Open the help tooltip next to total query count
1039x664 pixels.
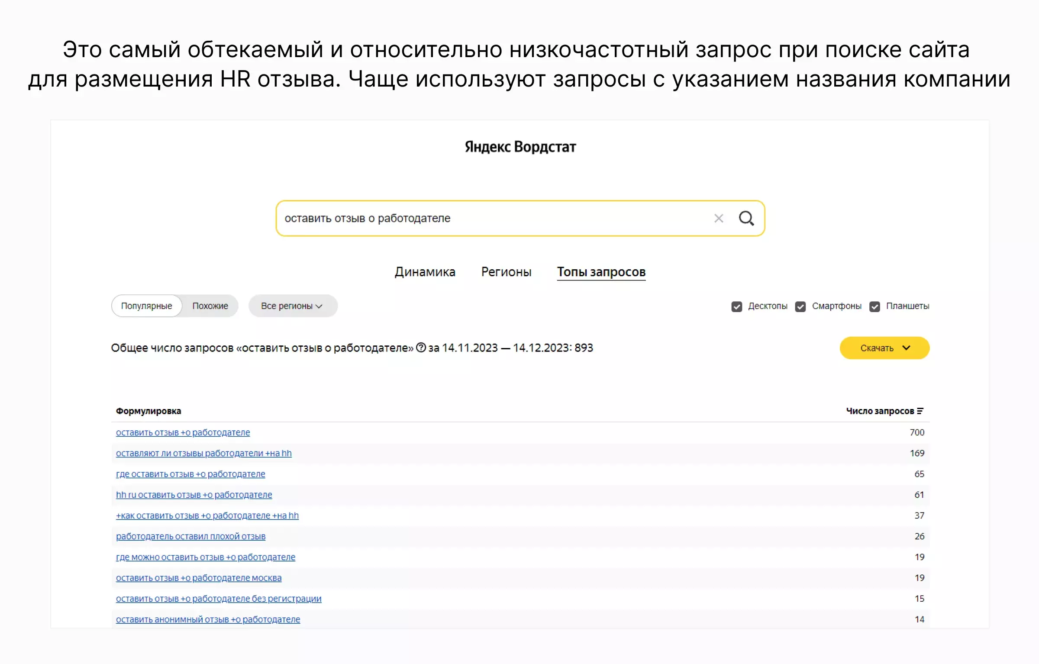click(420, 348)
